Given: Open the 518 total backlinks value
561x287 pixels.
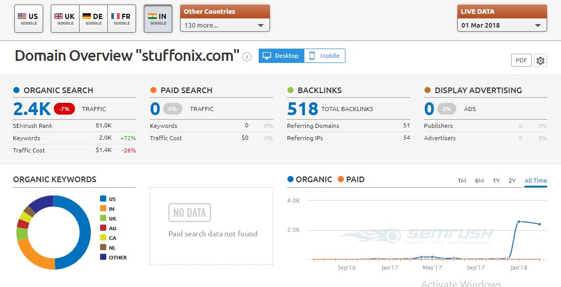Looking at the screenshot, I should (x=302, y=109).
